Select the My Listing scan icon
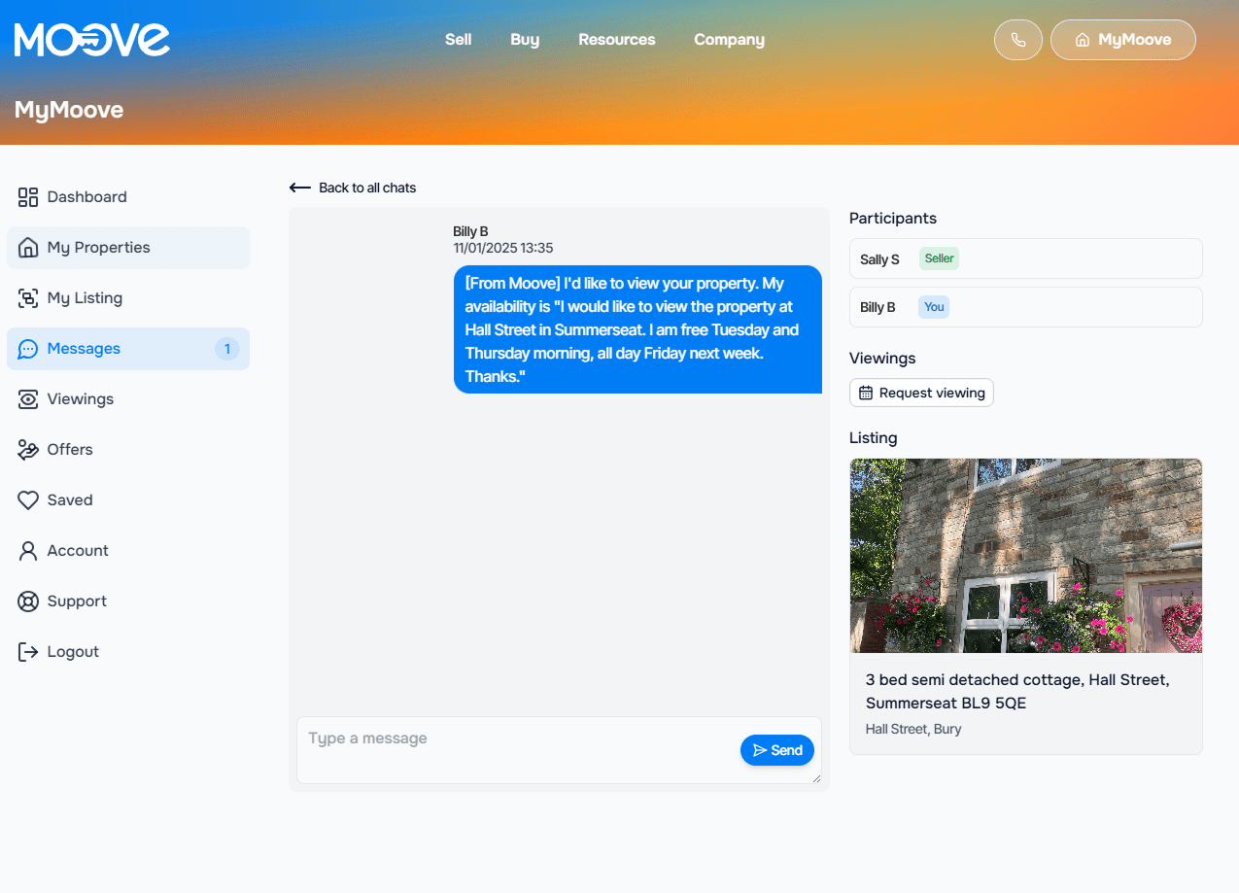Viewport: 1239px width, 893px height. pos(28,298)
